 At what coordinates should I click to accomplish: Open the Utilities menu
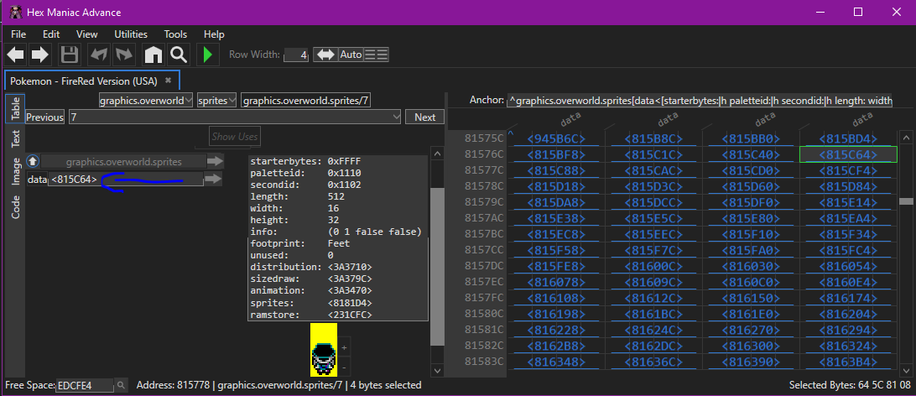coord(131,34)
